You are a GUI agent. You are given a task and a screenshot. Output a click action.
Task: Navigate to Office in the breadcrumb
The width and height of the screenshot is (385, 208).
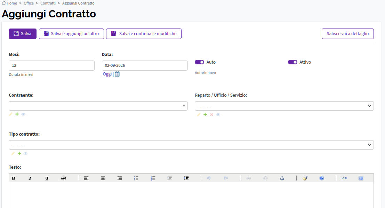[x=29, y=3]
